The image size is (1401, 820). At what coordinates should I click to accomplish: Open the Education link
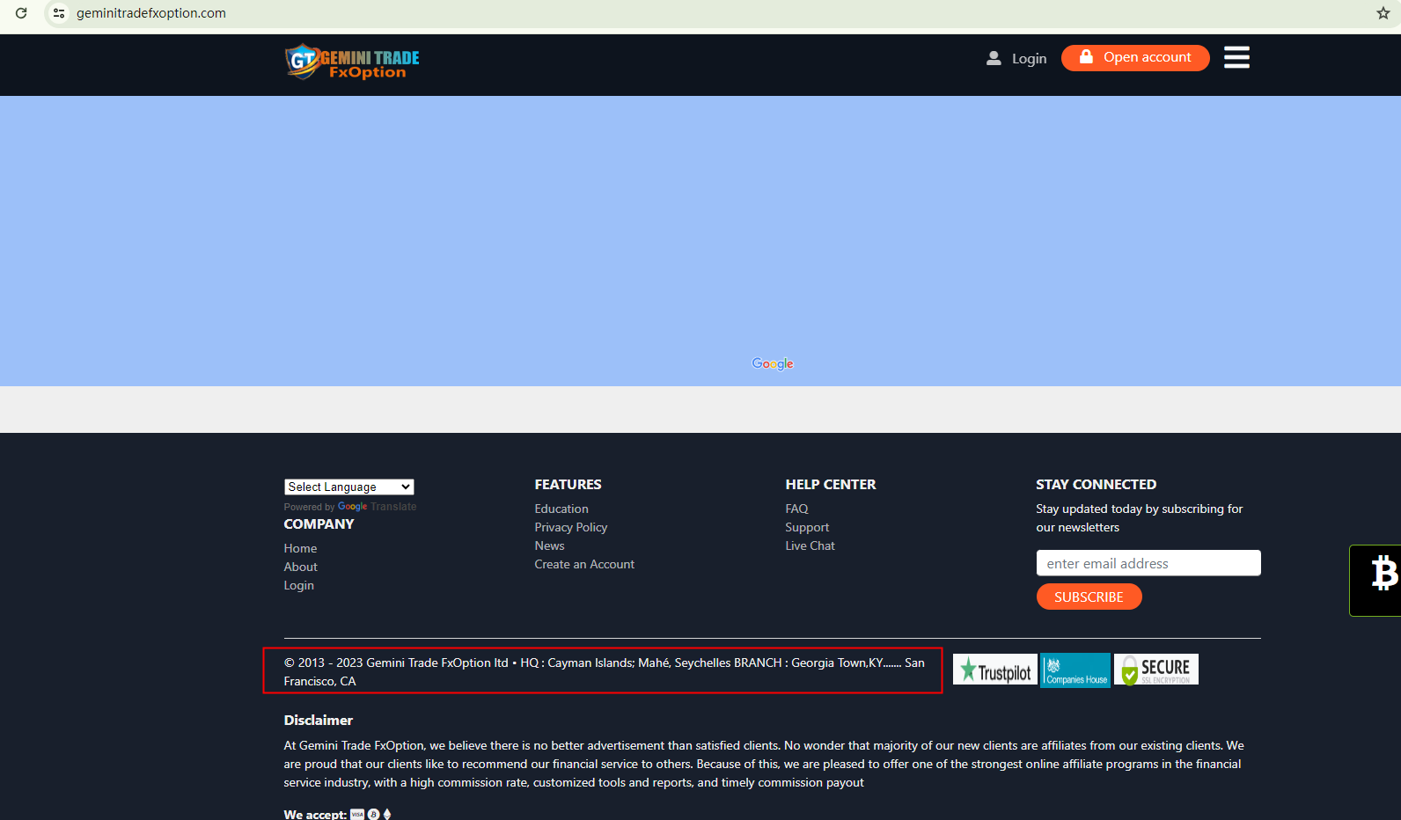click(561, 509)
